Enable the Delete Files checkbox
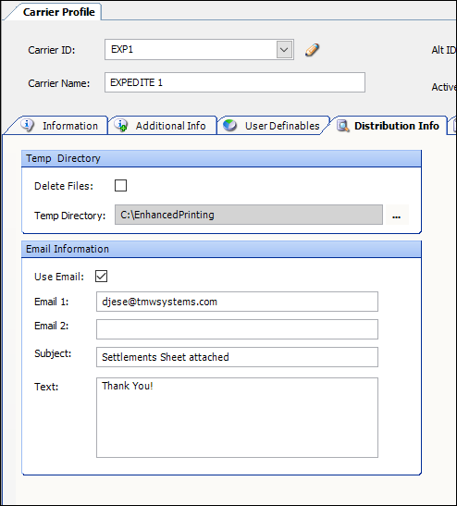This screenshot has width=457, height=506. point(120,186)
